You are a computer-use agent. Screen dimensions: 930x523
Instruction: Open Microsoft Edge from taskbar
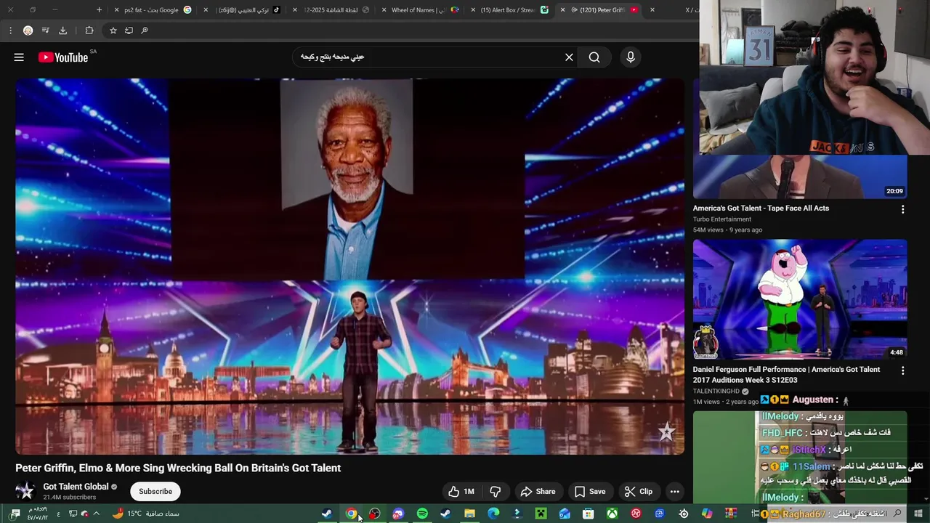493,514
